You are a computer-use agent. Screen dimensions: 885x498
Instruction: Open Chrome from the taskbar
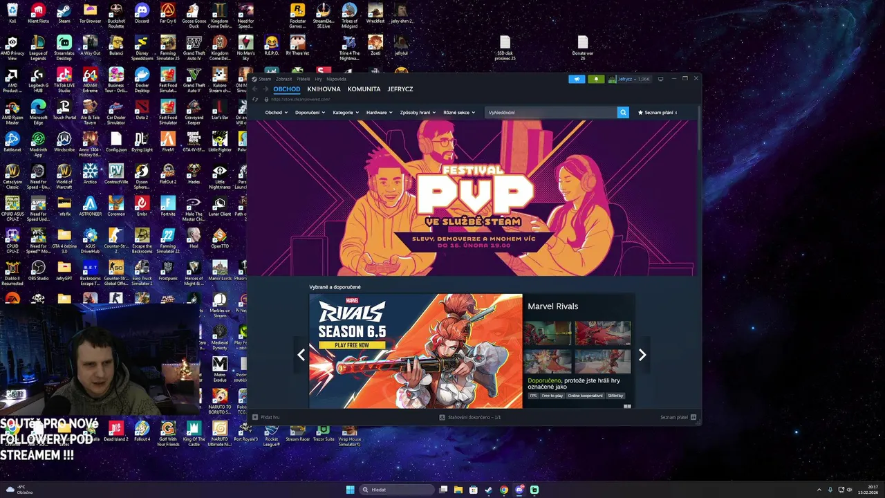503,490
